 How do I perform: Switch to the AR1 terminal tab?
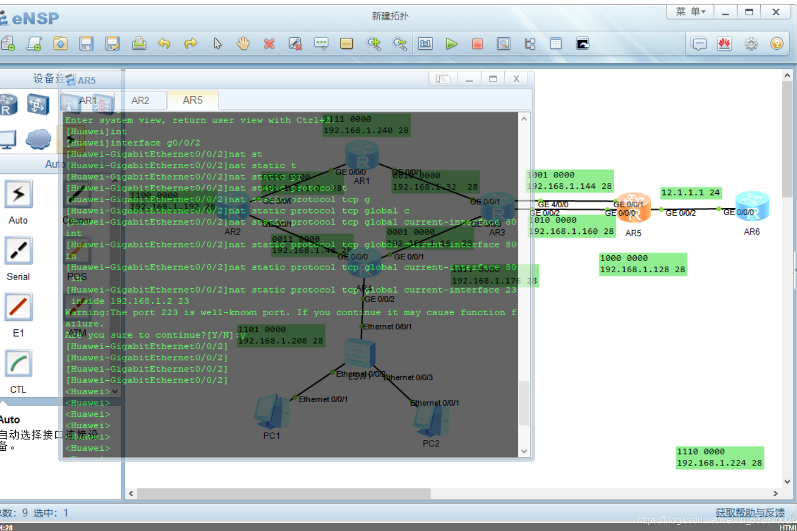pyautogui.click(x=89, y=101)
